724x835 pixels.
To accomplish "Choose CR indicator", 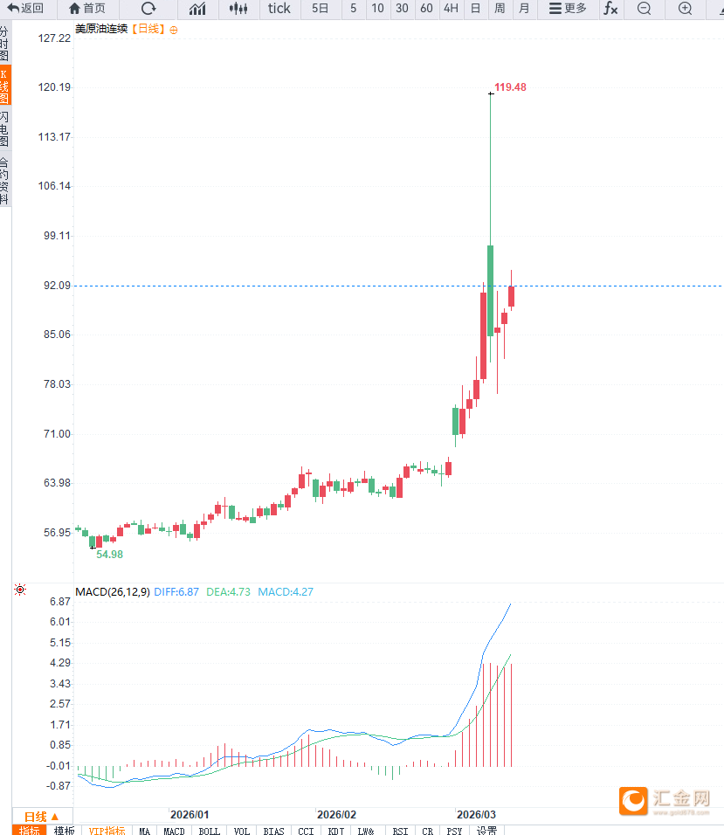I will [427, 831].
